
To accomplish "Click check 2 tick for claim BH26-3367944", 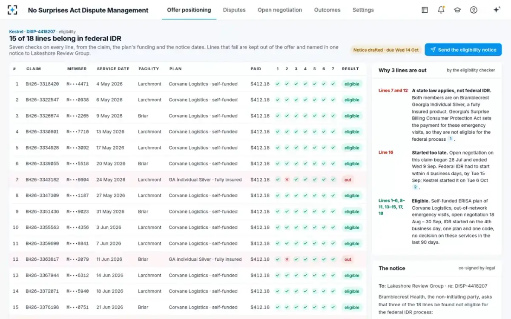I will (x=287, y=275).
